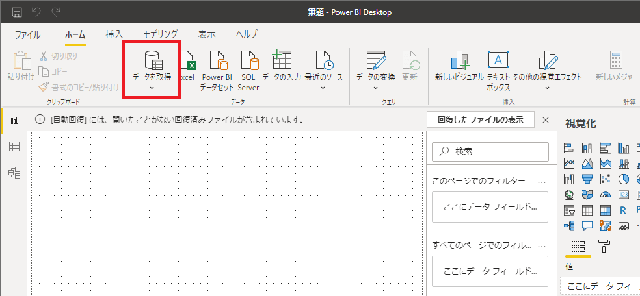Click the Undo arrow in title bar
This screenshot has height=296, width=640.
(x=36, y=12)
